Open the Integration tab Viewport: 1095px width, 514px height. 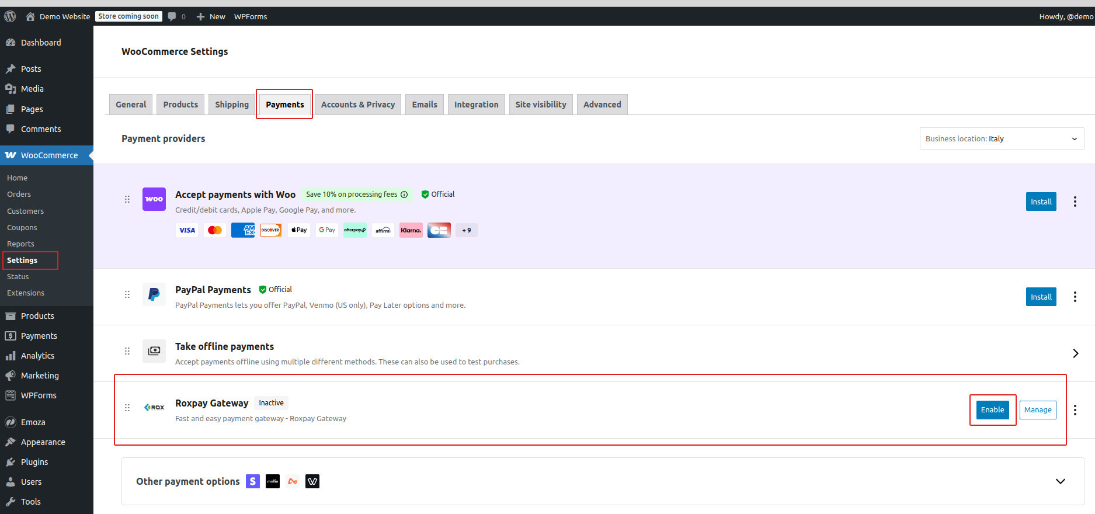(x=477, y=105)
